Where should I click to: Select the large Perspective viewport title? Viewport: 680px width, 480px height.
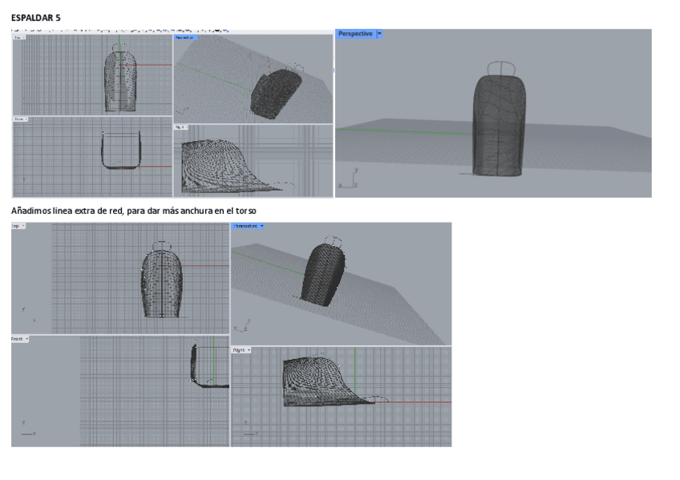[x=355, y=34]
